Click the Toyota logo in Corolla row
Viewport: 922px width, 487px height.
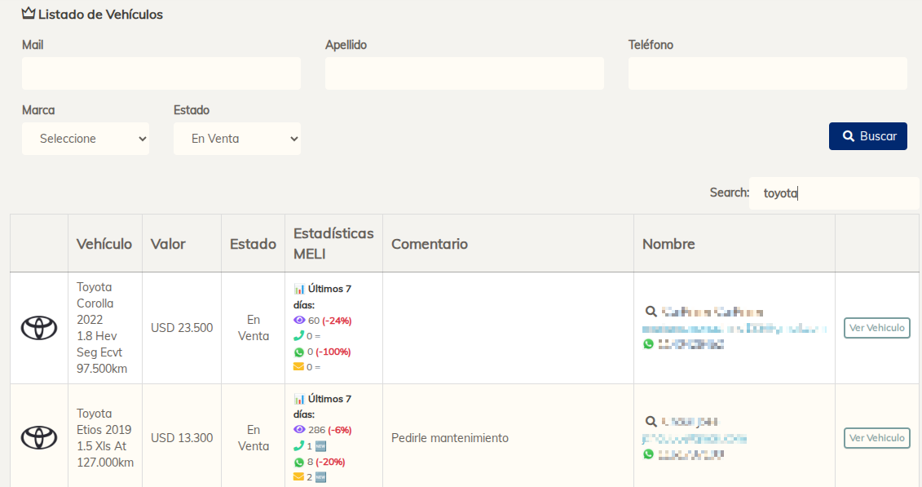pos(39,328)
